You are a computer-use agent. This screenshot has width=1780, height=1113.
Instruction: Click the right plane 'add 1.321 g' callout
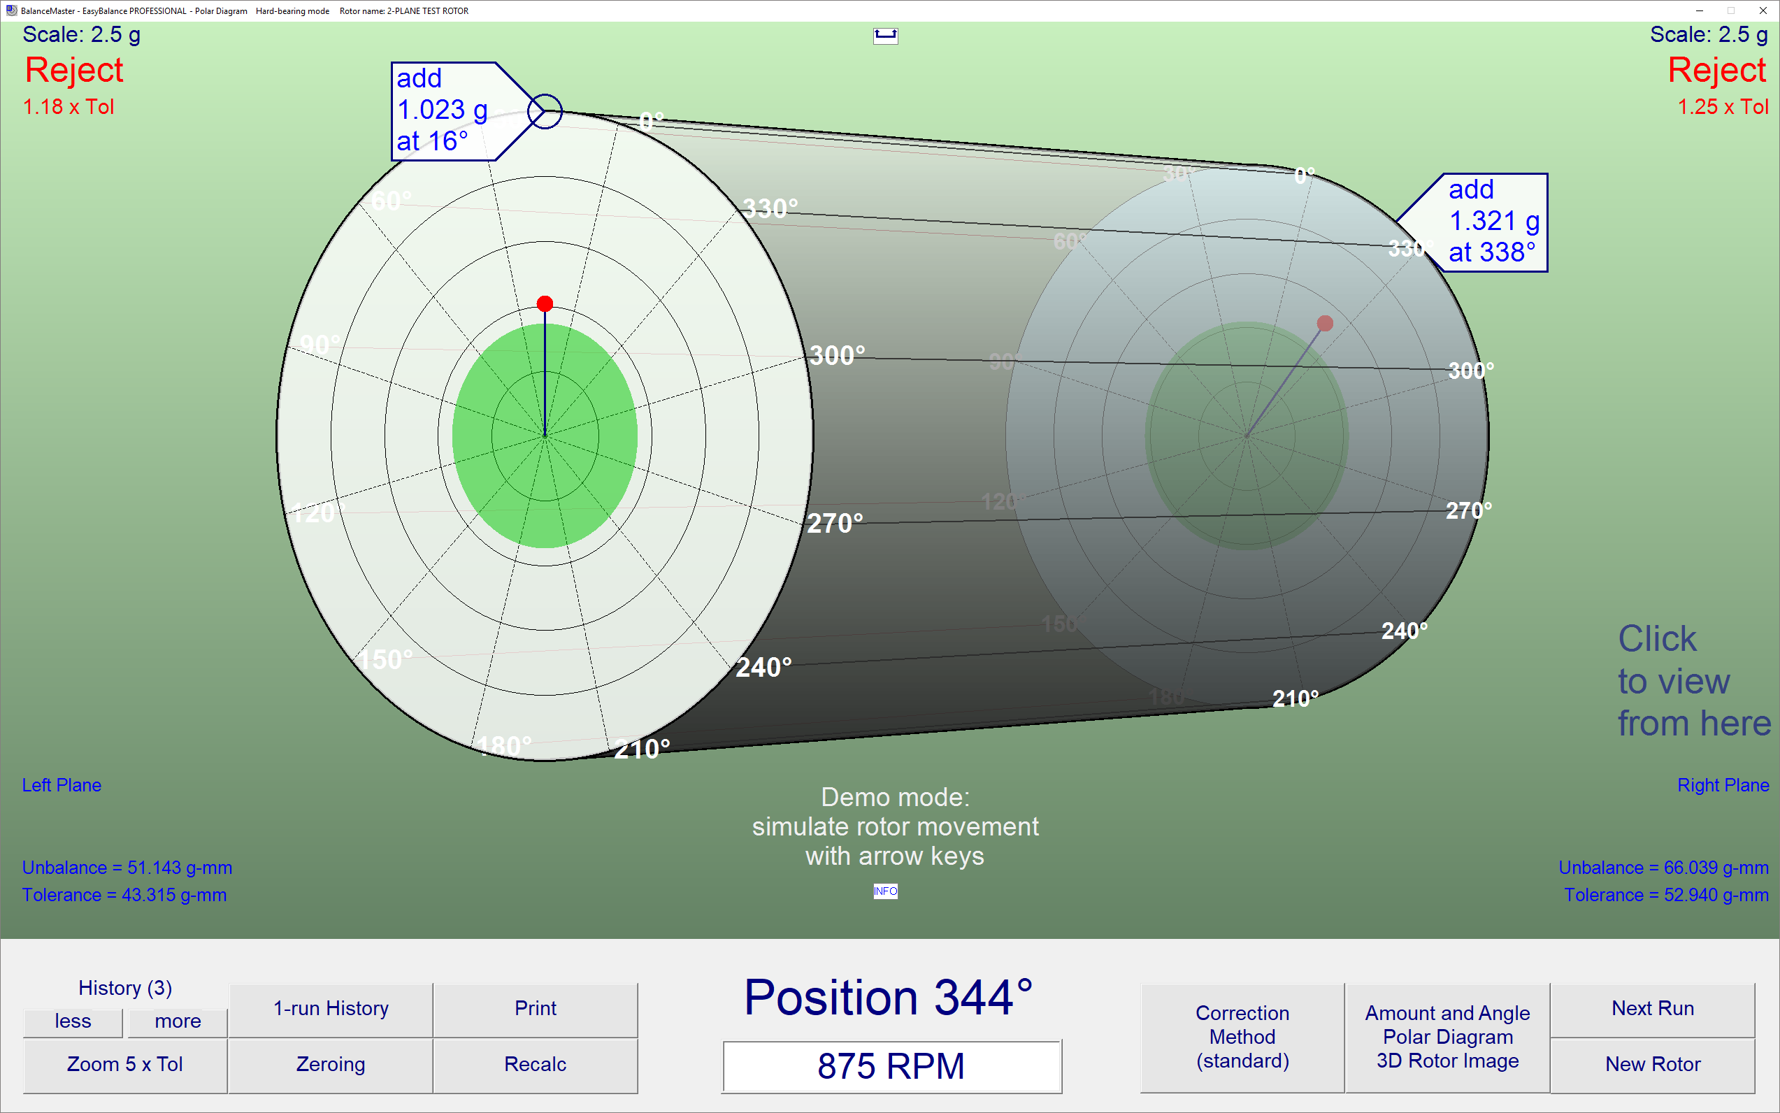click(1487, 222)
